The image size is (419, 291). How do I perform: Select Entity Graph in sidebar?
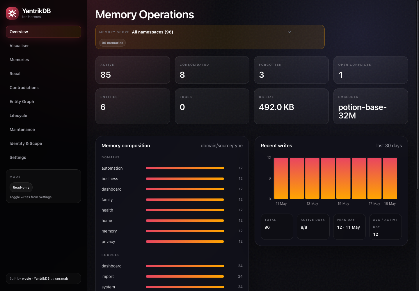pyautogui.click(x=43, y=102)
